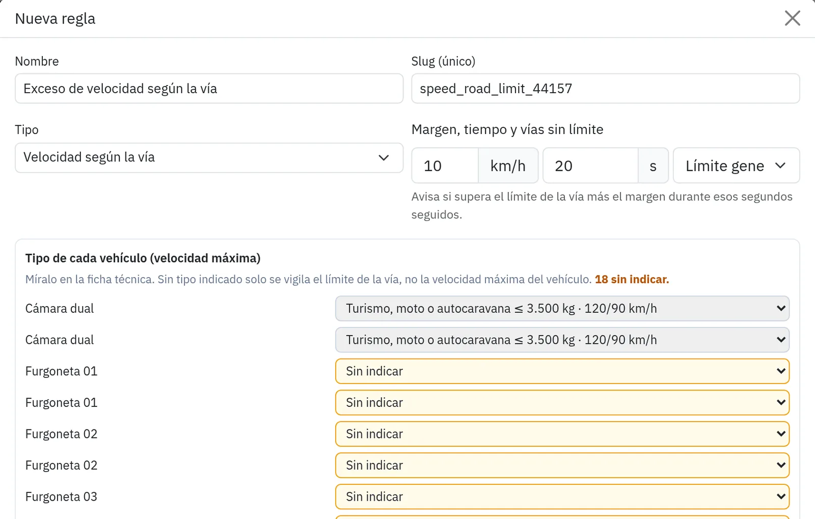This screenshot has height=519, width=815.
Task: Click the s seconds unit label
Action: [x=653, y=166]
